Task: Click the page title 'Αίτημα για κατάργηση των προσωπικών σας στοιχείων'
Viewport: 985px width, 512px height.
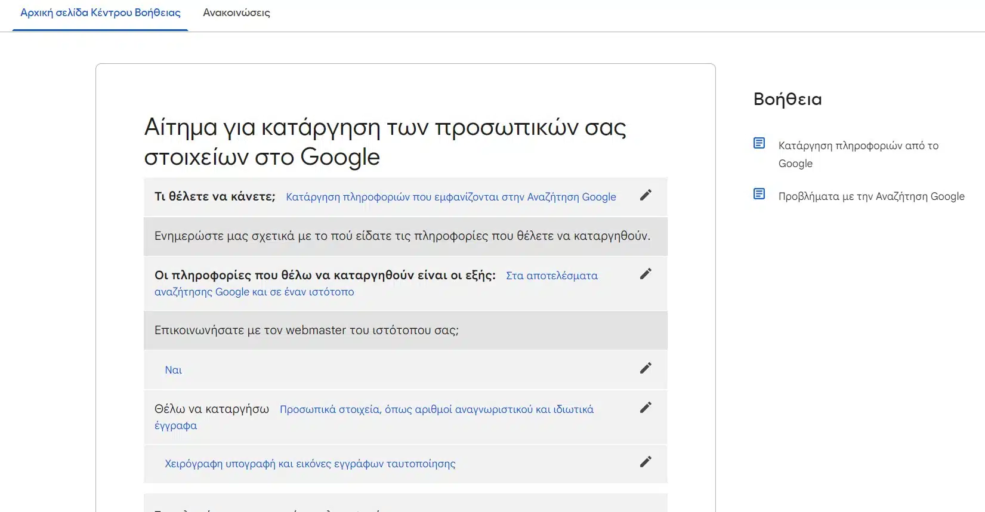Action: (385, 142)
